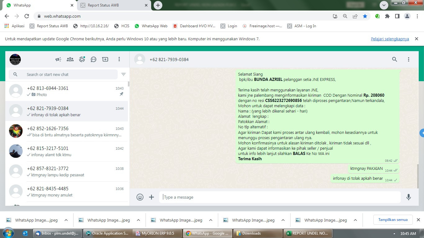The image size is (424, 238).
Task: Expand third WhatsApp Image download options
Action: coord(211,220)
